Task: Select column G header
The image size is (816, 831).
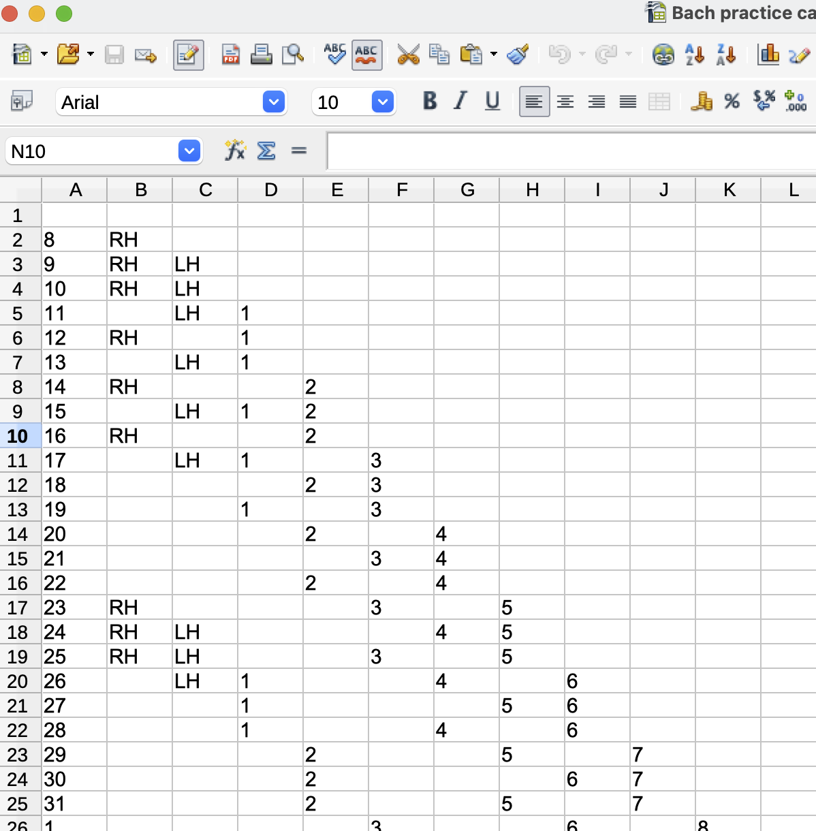Action: (467, 190)
